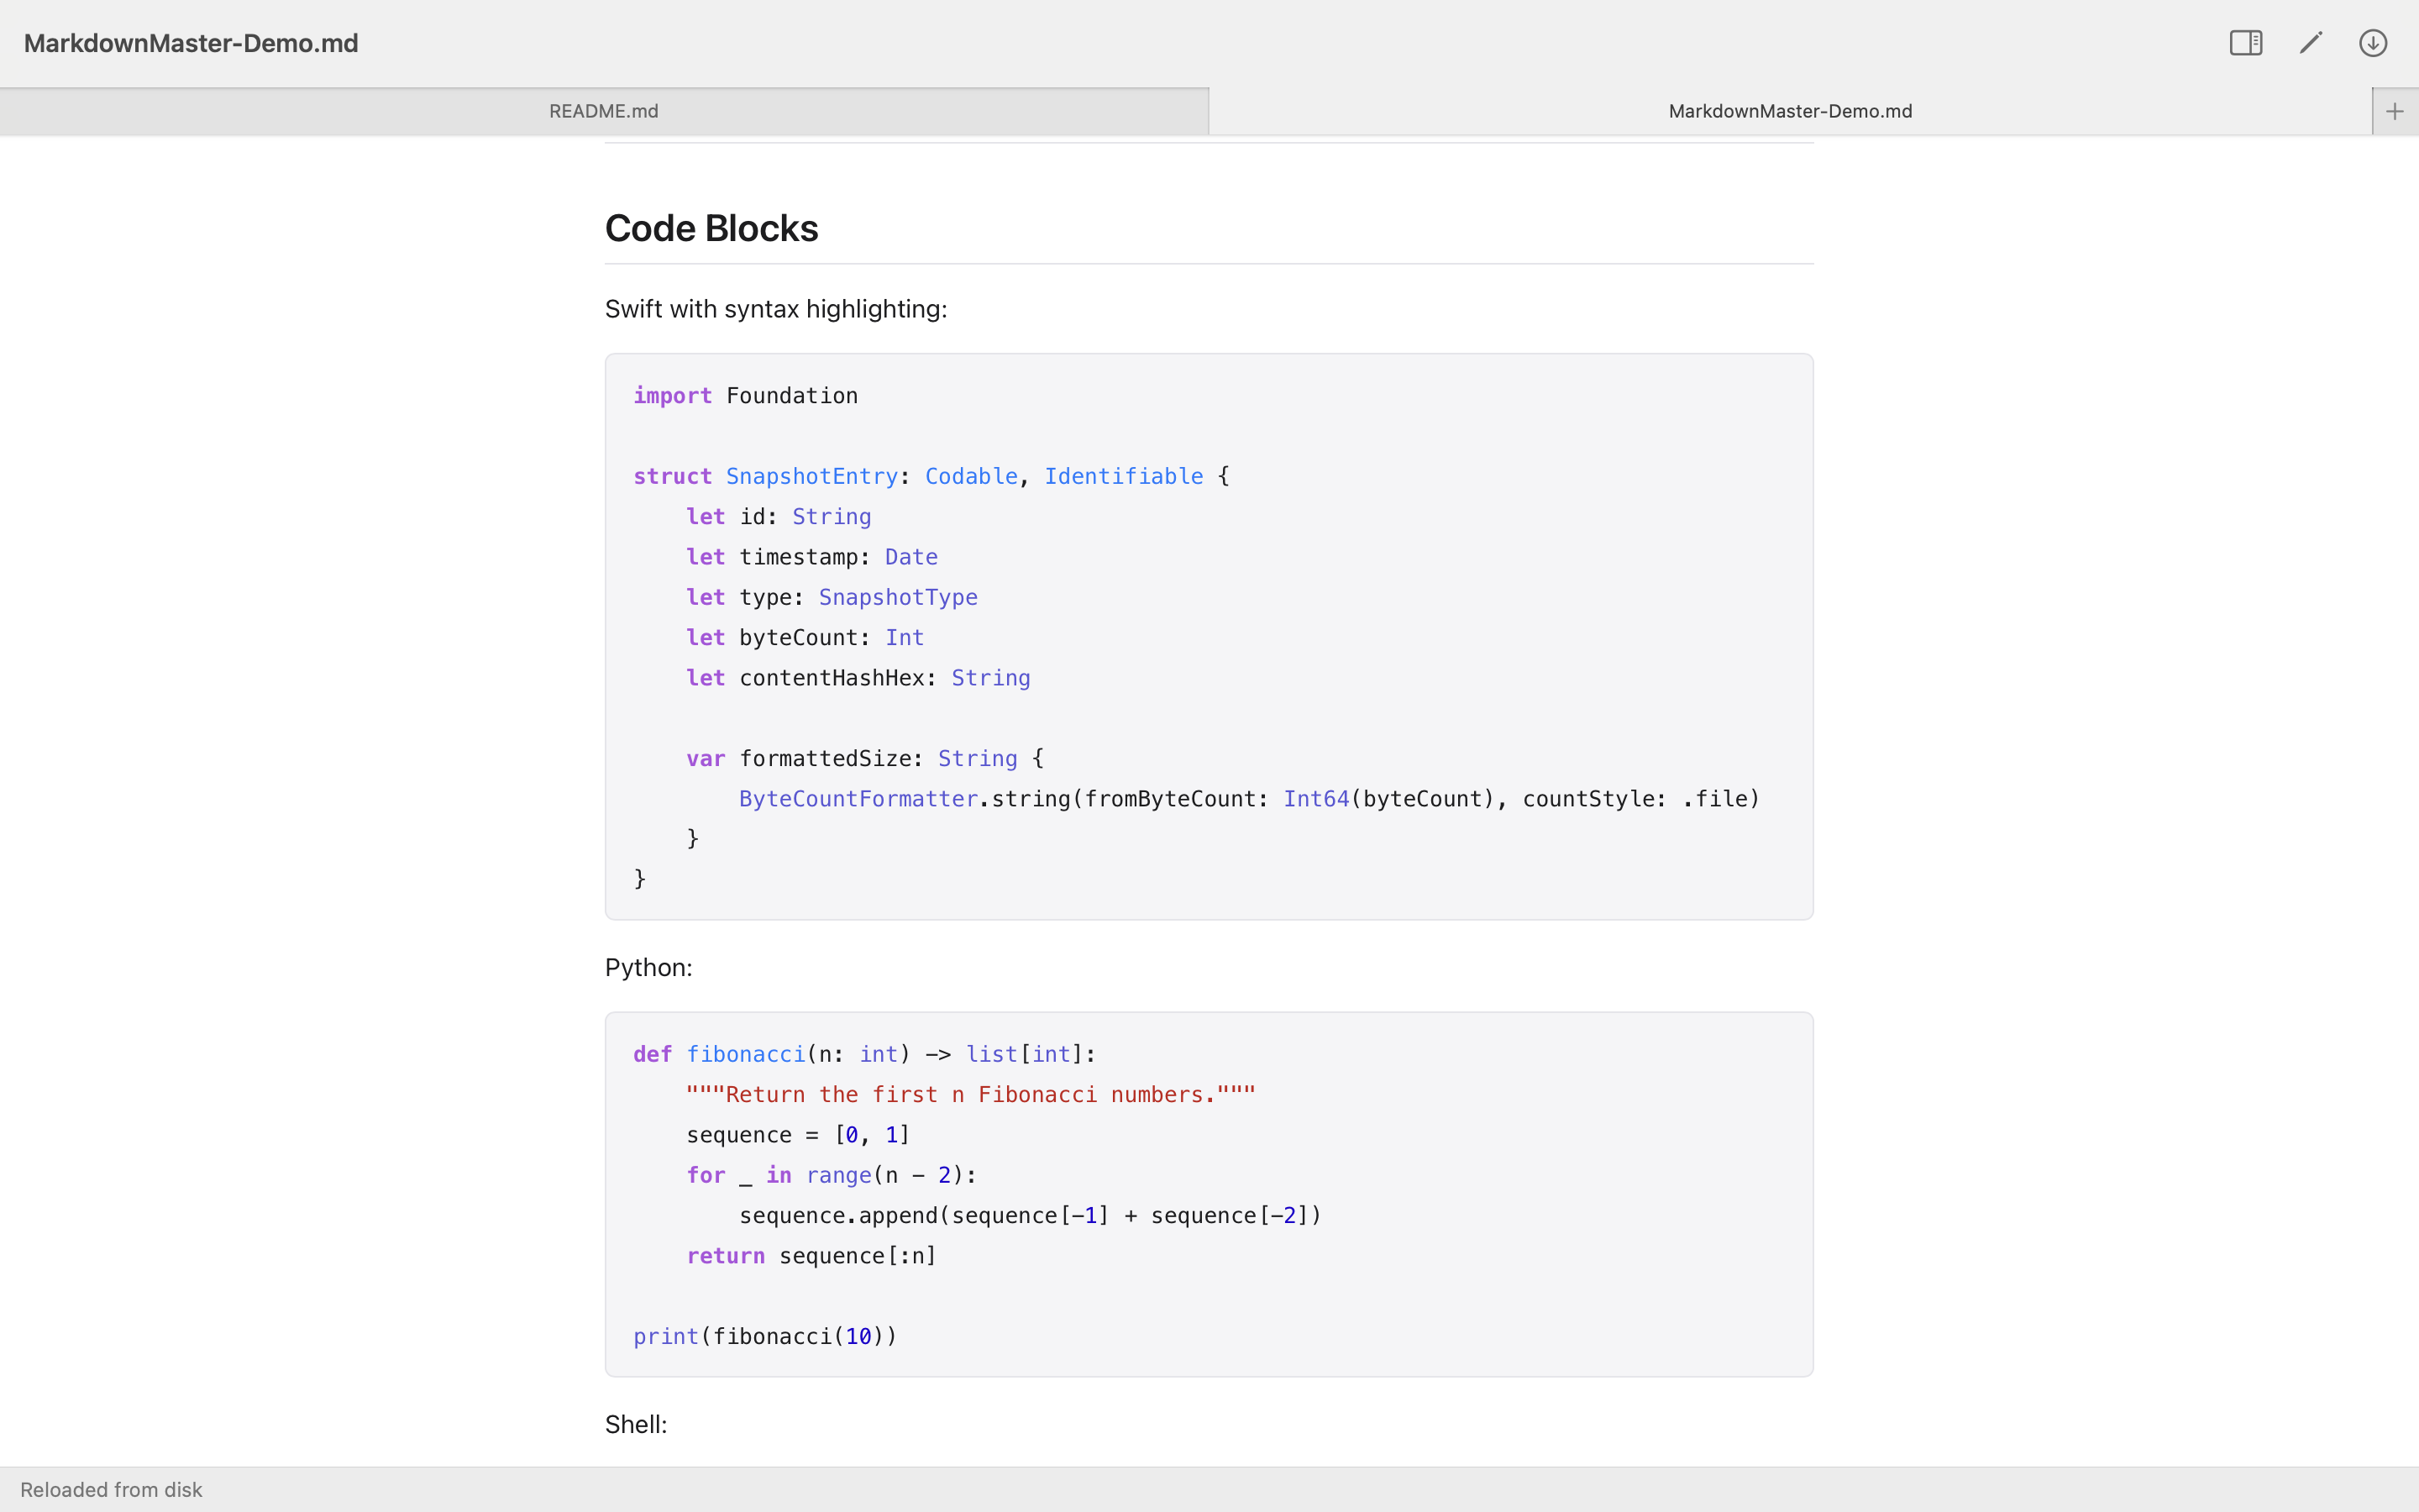Click the 'Python:' paragraph label

click(x=648, y=968)
